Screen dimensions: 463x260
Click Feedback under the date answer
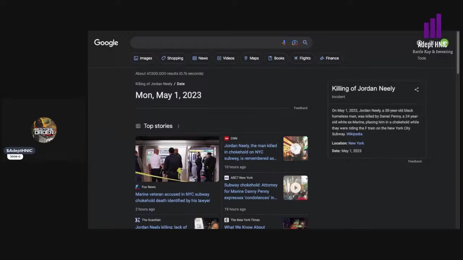[x=301, y=108]
